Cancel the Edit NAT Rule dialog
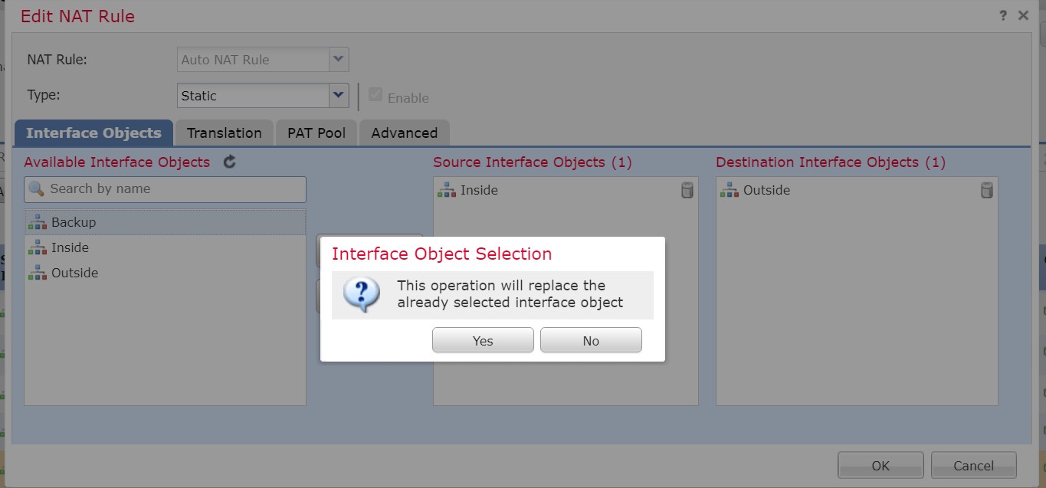 [x=973, y=465]
